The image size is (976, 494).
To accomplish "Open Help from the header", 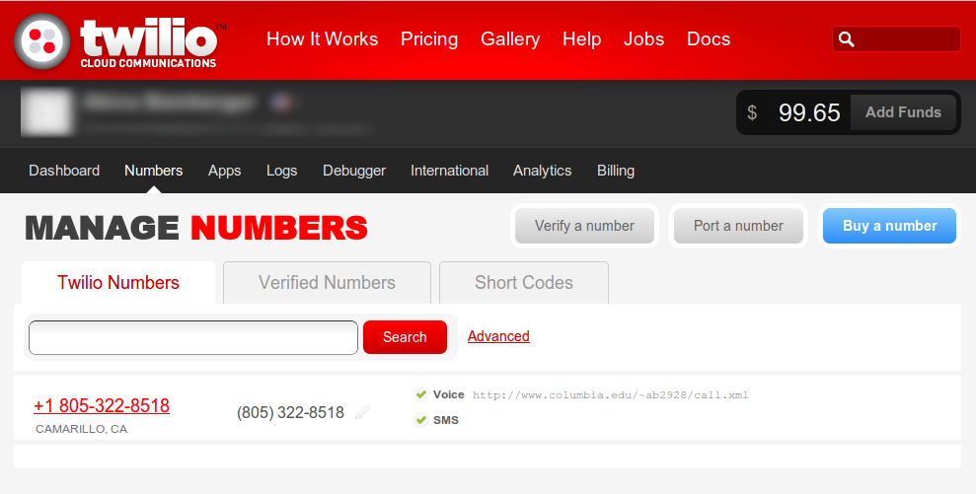I will click(x=582, y=38).
